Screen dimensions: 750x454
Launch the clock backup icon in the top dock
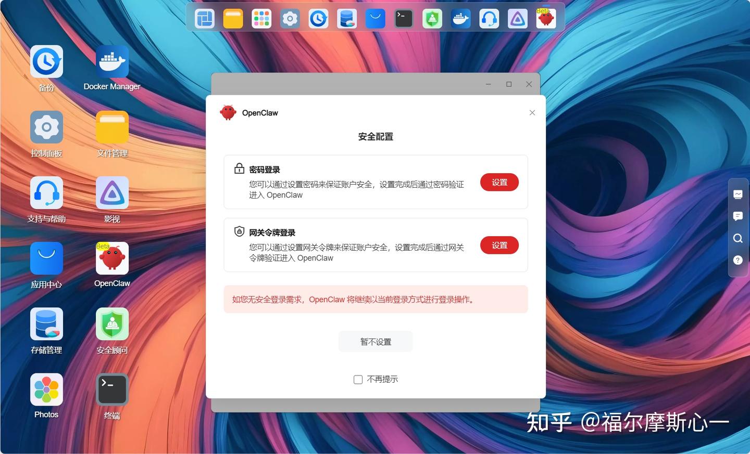[318, 19]
